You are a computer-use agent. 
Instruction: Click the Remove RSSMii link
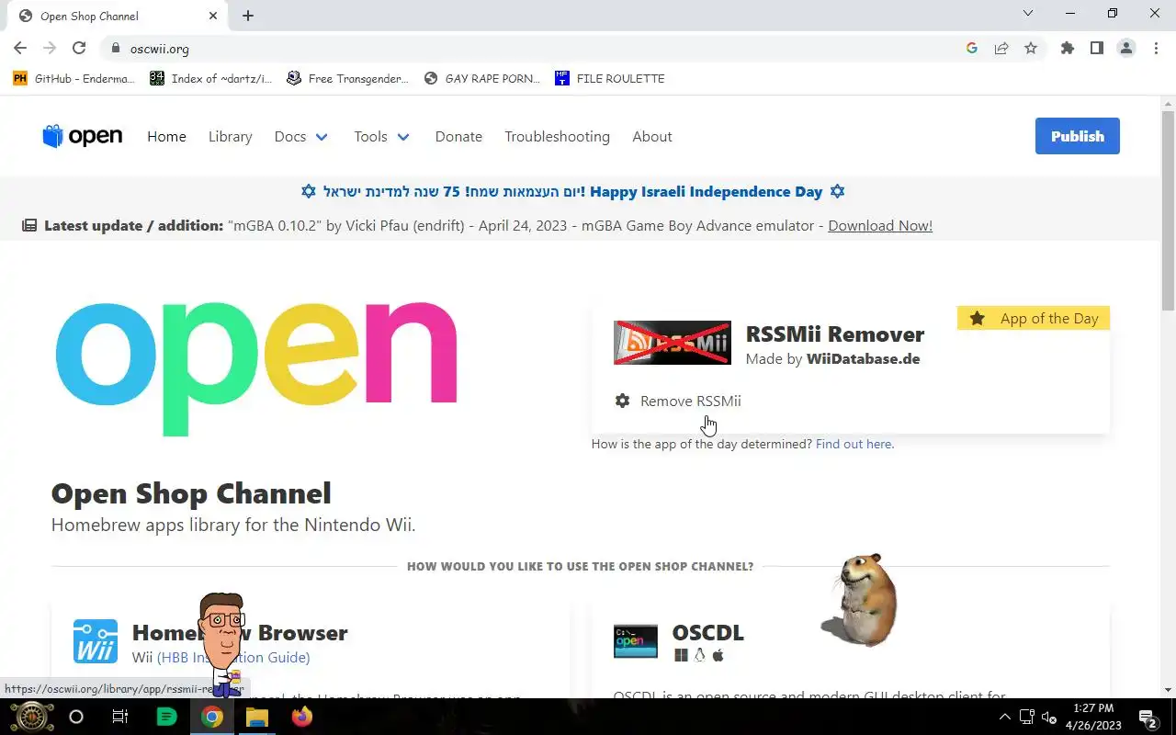pyautogui.click(x=691, y=401)
